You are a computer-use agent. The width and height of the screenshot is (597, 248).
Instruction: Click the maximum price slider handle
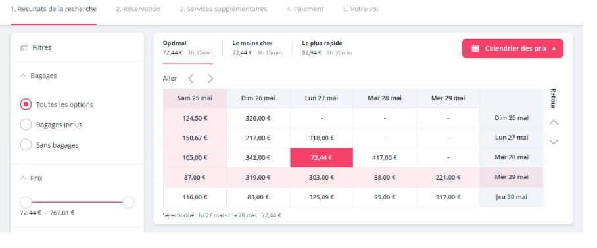point(129,203)
